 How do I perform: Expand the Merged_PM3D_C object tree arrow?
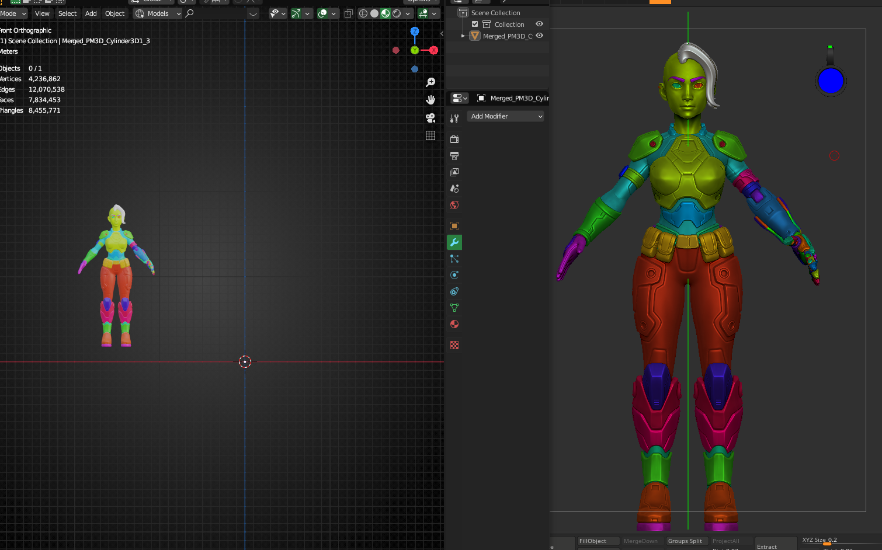click(x=463, y=36)
